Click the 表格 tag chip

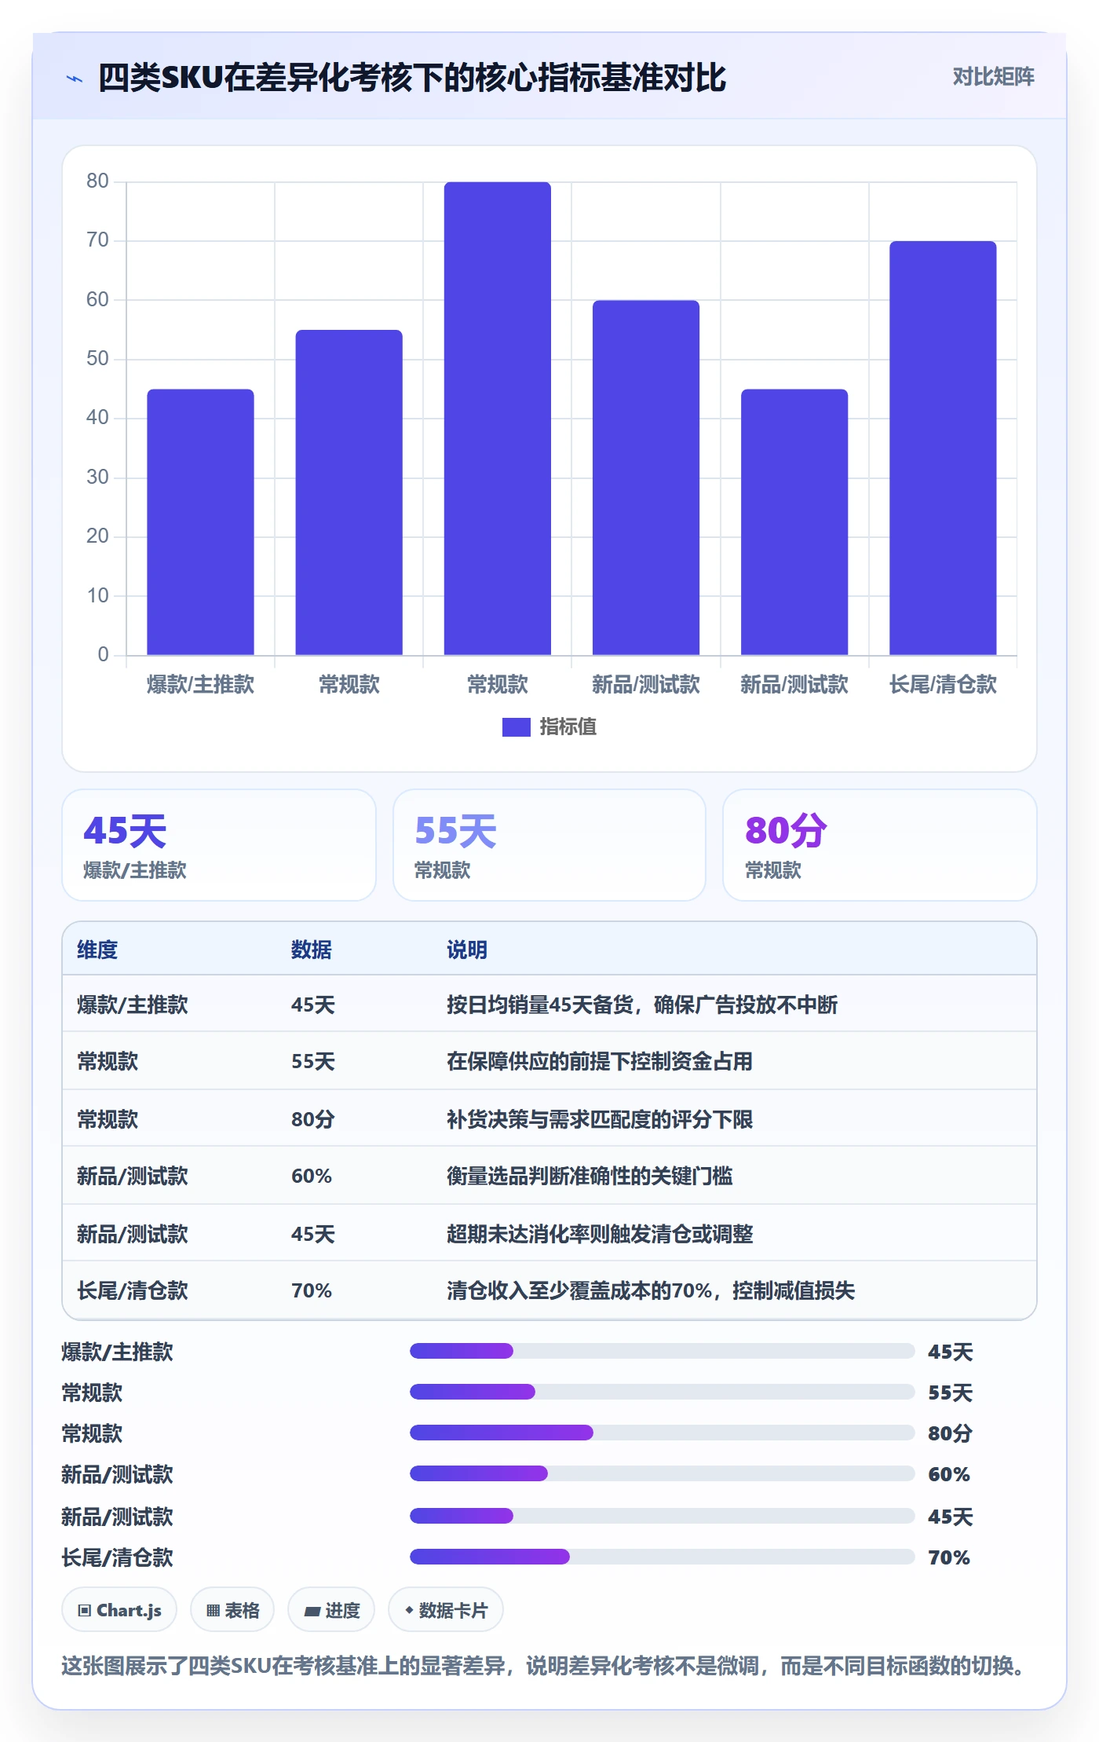coord(232,1610)
